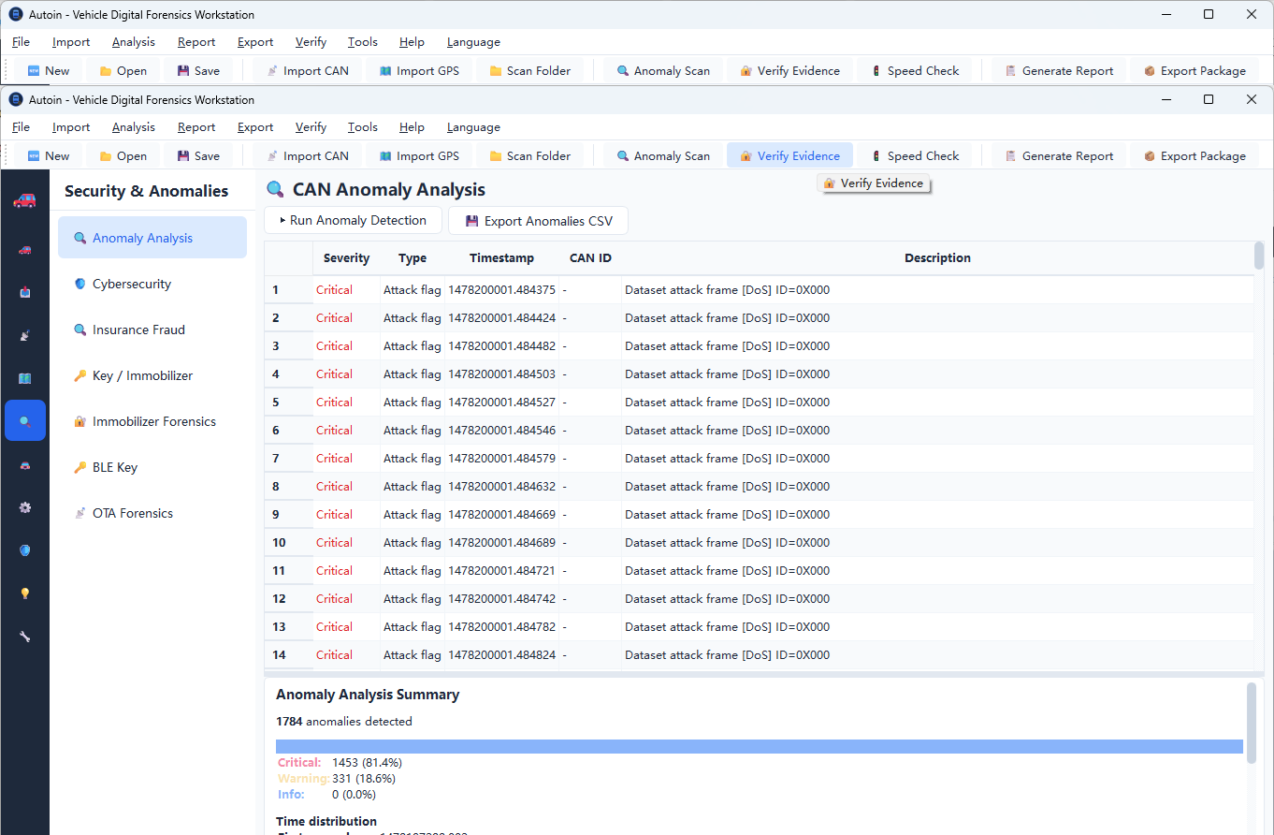Screen dimensions: 1274x835
Task: Click the Severity column header
Action: click(346, 258)
